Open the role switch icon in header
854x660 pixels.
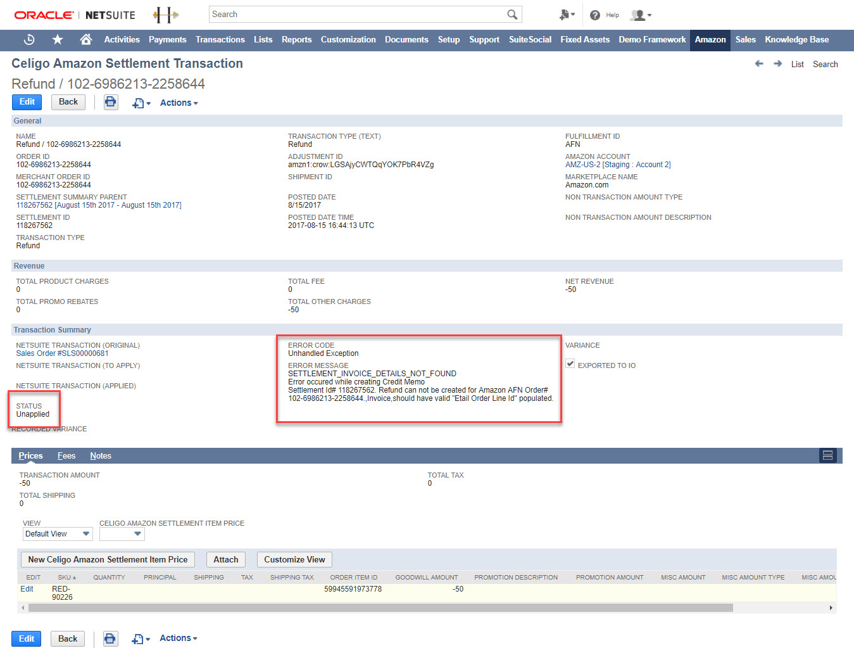tap(567, 15)
